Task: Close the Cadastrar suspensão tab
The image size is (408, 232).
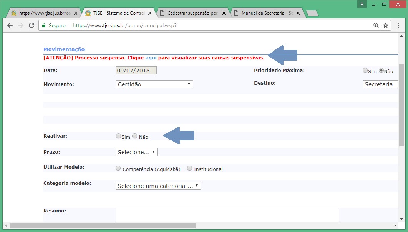Action: [224, 13]
